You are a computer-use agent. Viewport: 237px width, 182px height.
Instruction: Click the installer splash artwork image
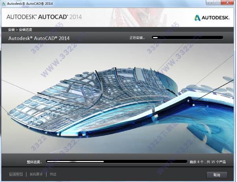[x=118, y=98]
